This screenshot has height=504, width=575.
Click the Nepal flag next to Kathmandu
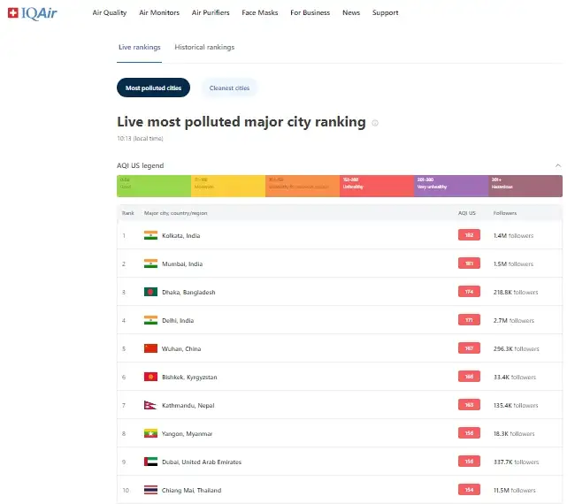[149, 405]
